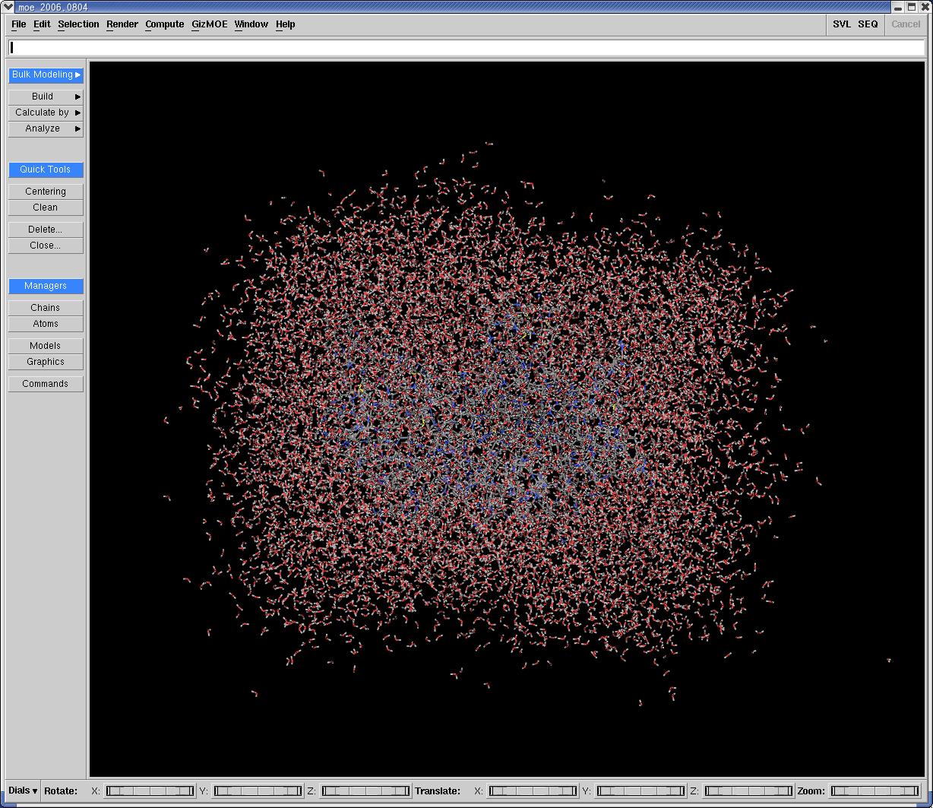933x808 pixels.
Task: Expand the Bulk Modeling submenu
Action: [x=46, y=74]
